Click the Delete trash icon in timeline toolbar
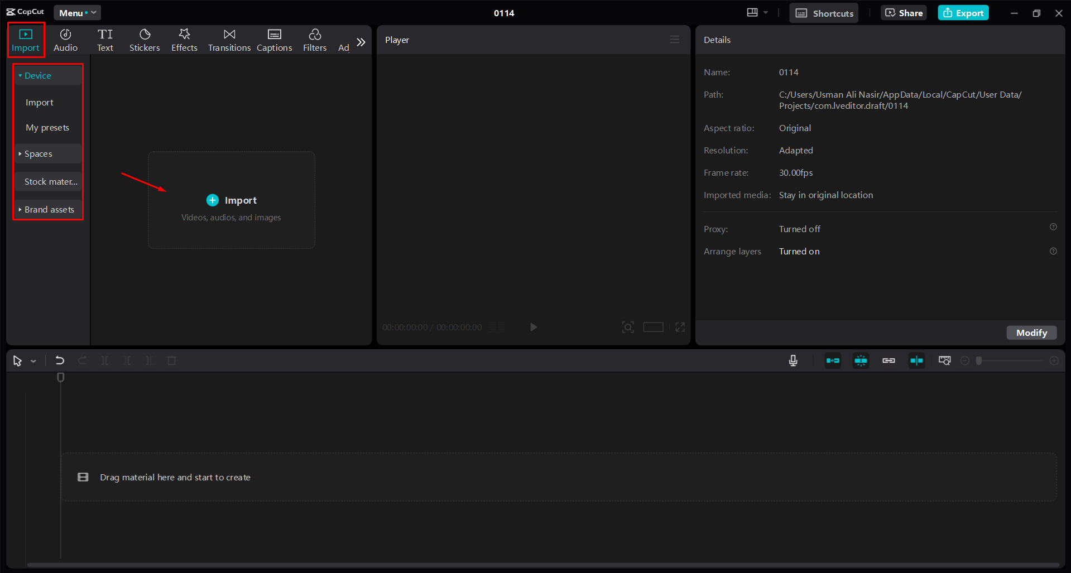 (x=171, y=361)
